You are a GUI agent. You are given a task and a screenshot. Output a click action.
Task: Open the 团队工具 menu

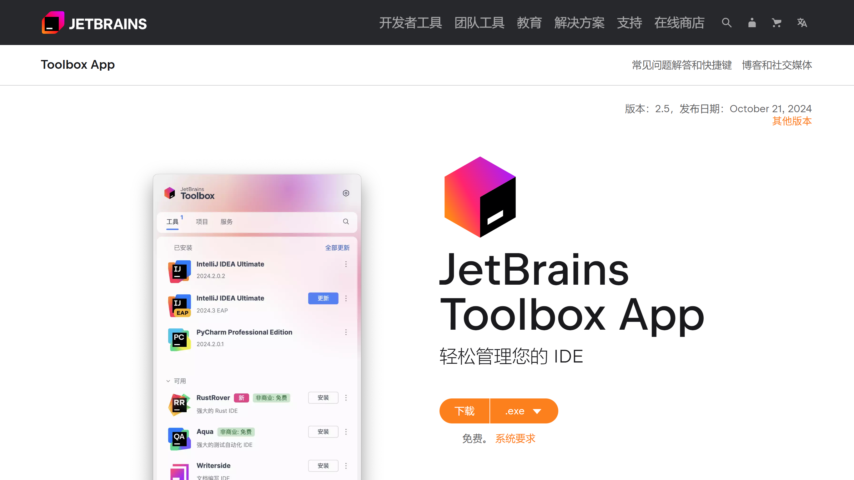[x=480, y=23]
